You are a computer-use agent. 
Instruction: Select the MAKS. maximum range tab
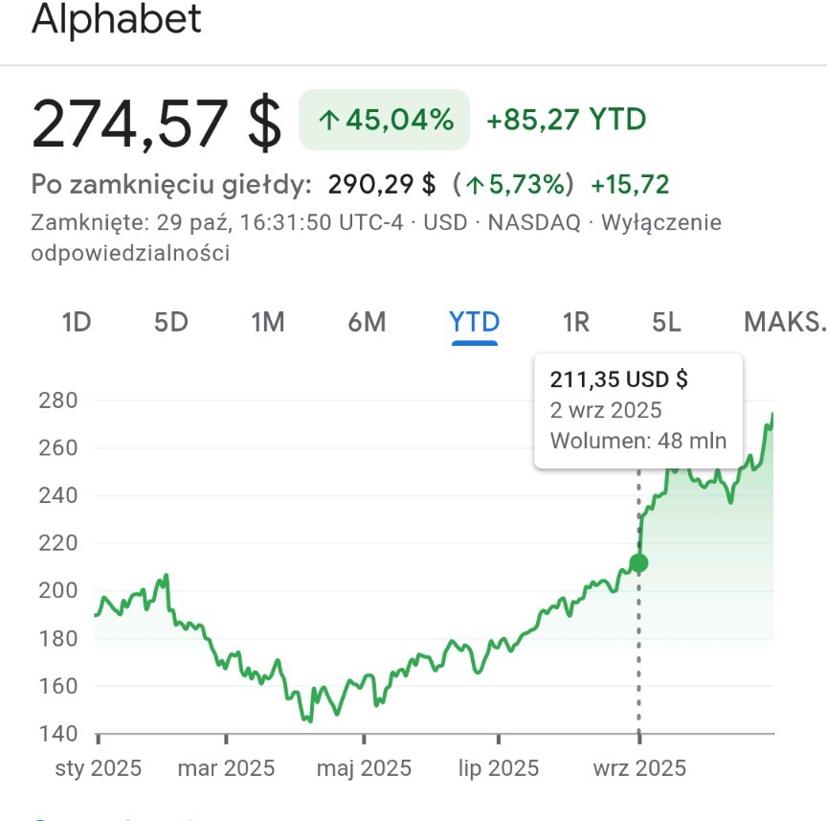coord(783,323)
